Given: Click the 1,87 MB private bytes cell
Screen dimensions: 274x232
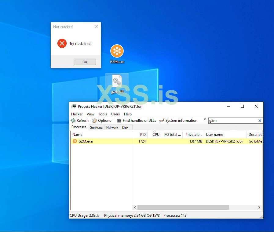Looking at the screenshot, I should click(x=196, y=141).
